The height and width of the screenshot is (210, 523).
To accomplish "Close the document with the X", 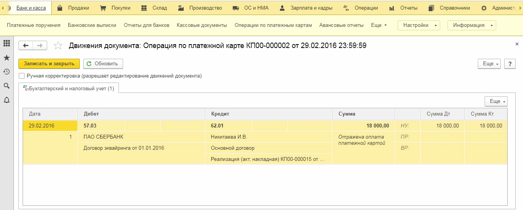I will pos(517,44).
